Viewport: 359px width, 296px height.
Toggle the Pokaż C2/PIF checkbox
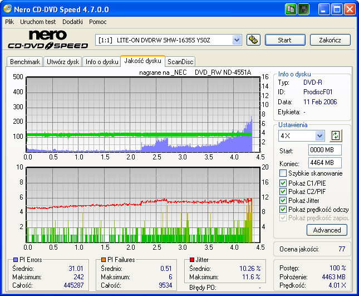point(283,191)
